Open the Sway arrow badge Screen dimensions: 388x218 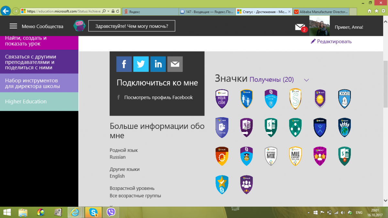[x=271, y=128]
